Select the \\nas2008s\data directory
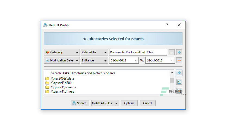This screenshot has height=131, width=227. click(62, 78)
